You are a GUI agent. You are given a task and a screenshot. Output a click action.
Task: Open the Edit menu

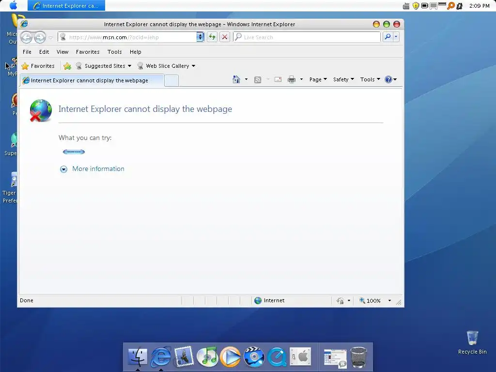coord(44,52)
